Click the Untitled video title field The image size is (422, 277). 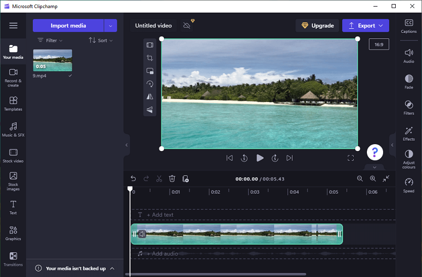153,26
